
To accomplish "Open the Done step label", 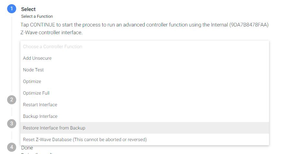I will (27, 148).
